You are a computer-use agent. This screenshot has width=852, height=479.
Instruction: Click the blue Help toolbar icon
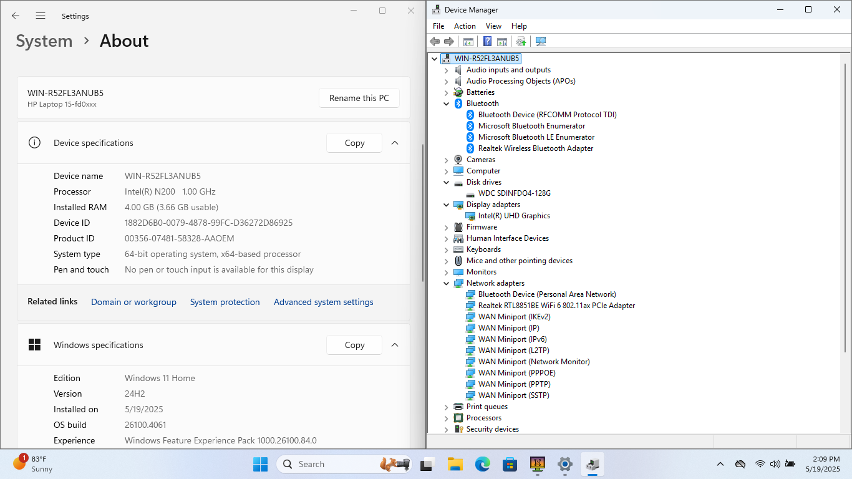[x=488, y=41]
